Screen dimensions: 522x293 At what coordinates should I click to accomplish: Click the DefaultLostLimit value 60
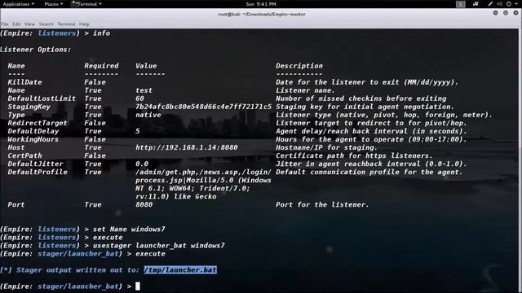(x=139, y=98)
